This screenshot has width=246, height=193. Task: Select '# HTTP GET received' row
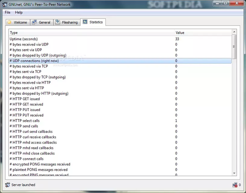(x=120, y=104)
